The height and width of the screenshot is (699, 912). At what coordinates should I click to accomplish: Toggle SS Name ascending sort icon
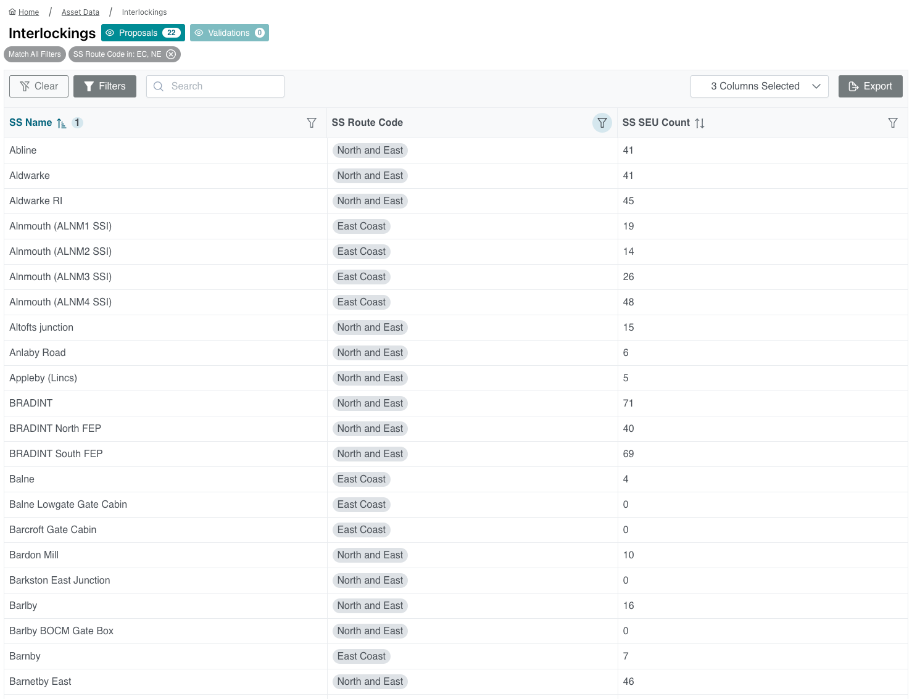pos(61,123)
